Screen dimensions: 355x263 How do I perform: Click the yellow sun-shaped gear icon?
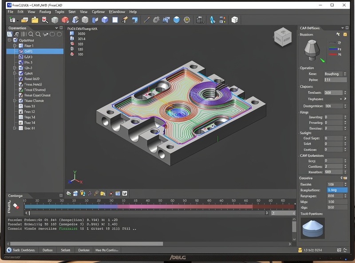point(187,20)
